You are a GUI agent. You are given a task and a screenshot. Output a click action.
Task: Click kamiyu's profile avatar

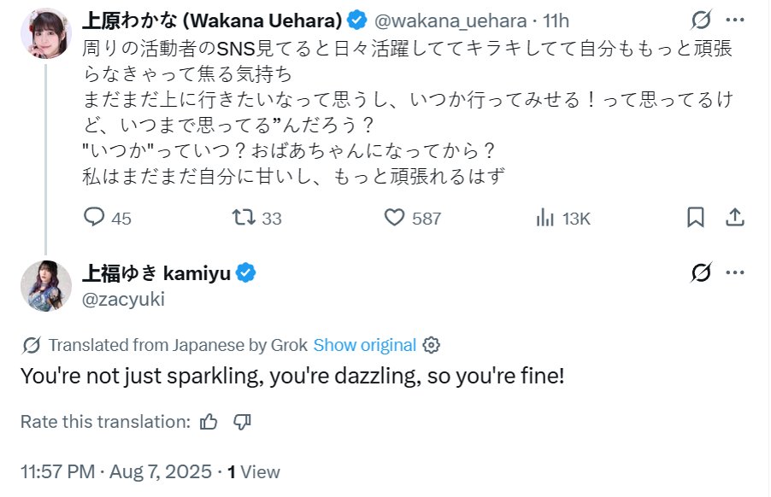(45, 285)
